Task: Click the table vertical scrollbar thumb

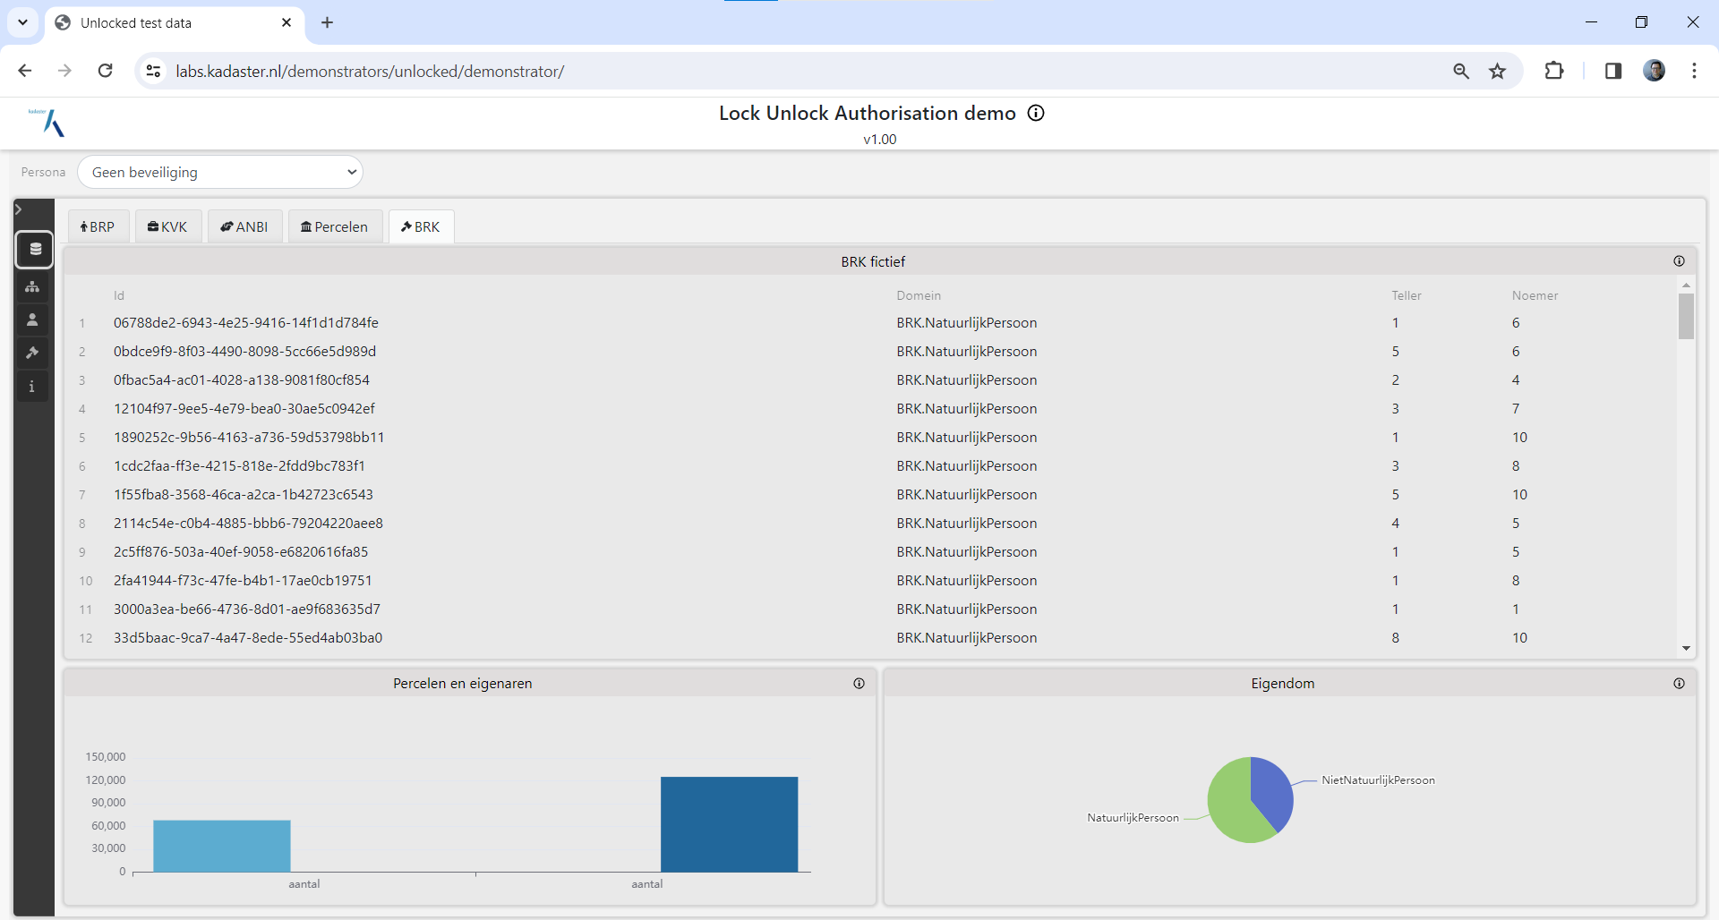Action: coord(1686,316)
